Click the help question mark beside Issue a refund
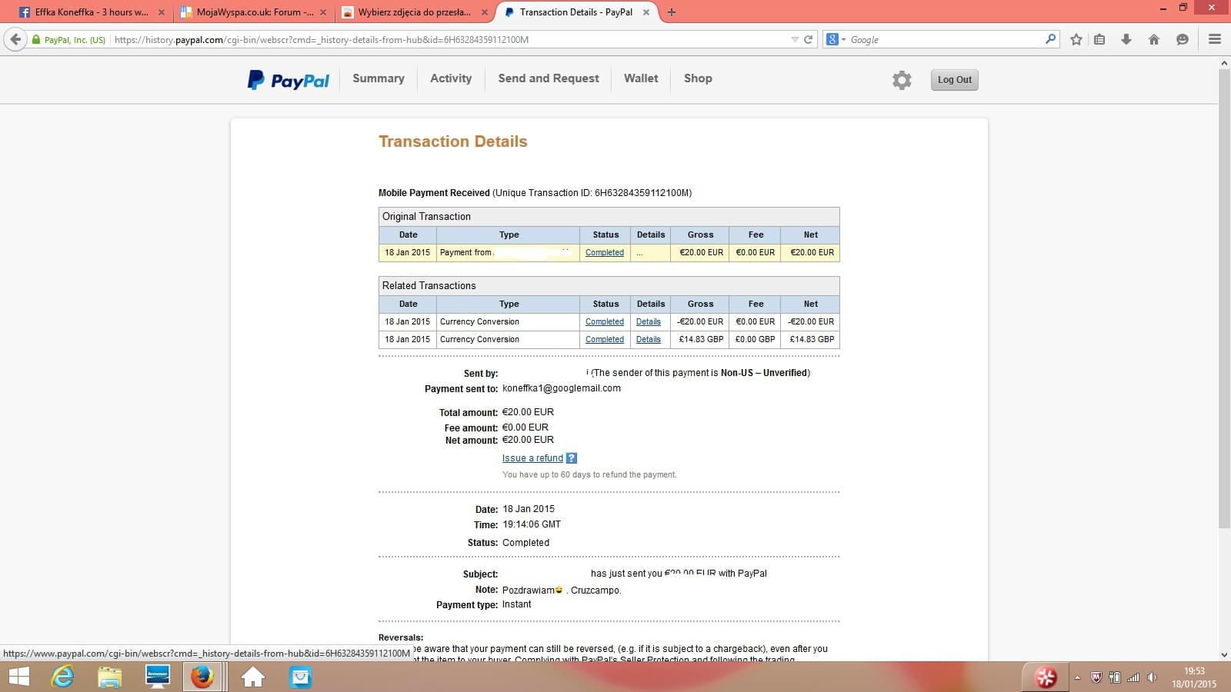 (x=572, y=458)
